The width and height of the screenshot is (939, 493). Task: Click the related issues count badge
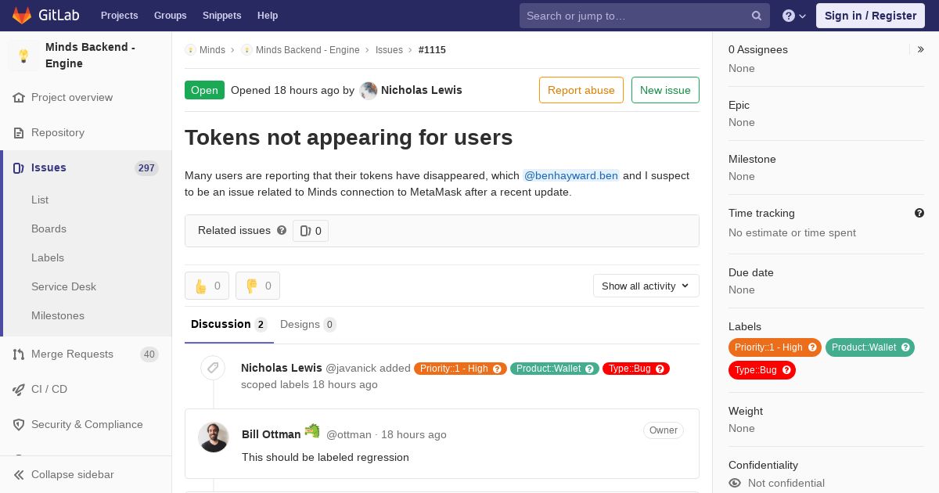pos(311,231)
